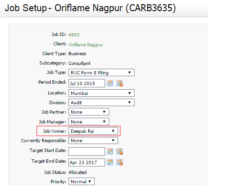Open the Division dropdown showing Audit
This screenshot has width=225, height=187.
101,102
